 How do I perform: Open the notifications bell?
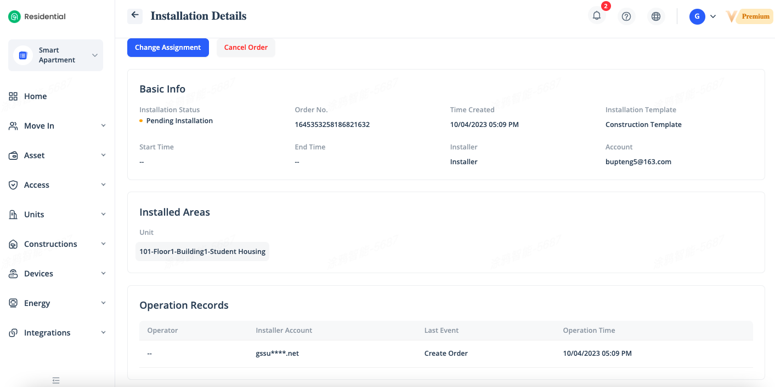(597, 16)
